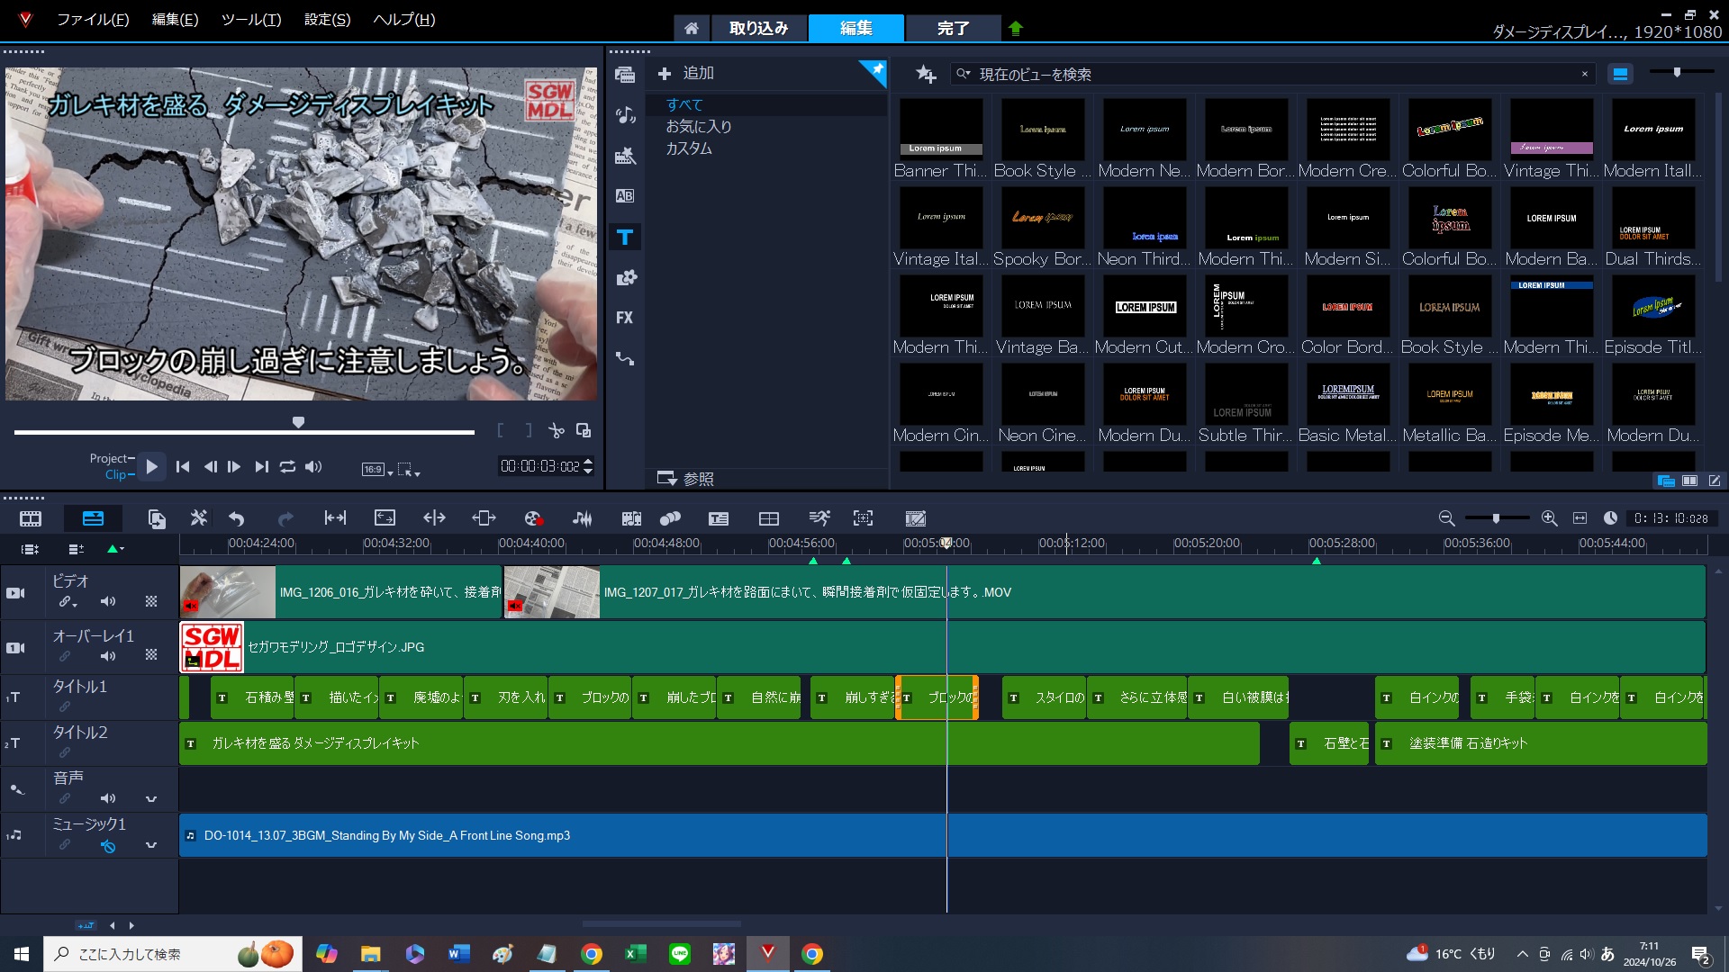Click the Redo arrow in timeline toolbar
The height and width of the screenshot is (972, 1729).
coord(285,518)
